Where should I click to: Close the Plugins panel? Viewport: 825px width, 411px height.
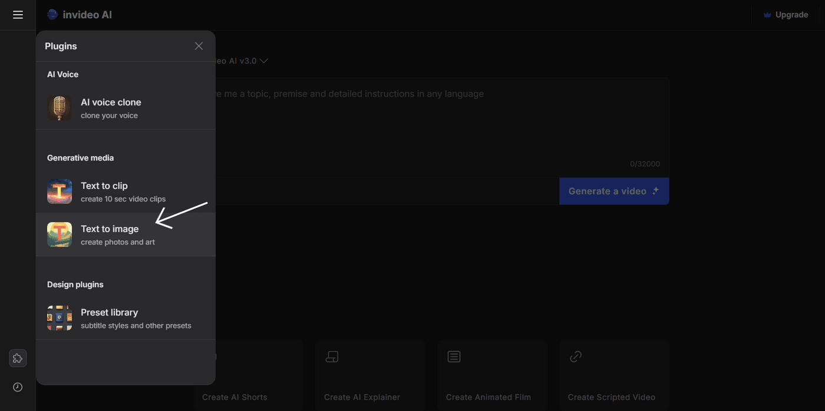pos(199,46)
